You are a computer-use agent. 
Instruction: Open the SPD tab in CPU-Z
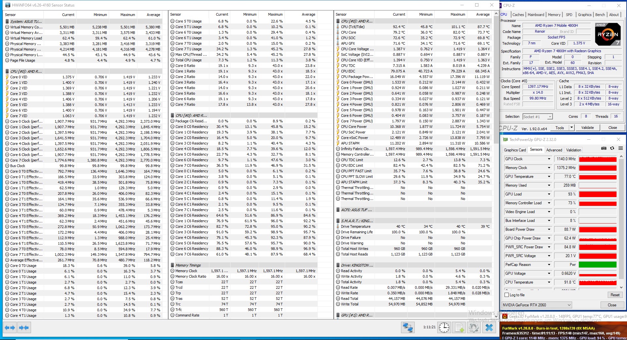pos(569,15)
